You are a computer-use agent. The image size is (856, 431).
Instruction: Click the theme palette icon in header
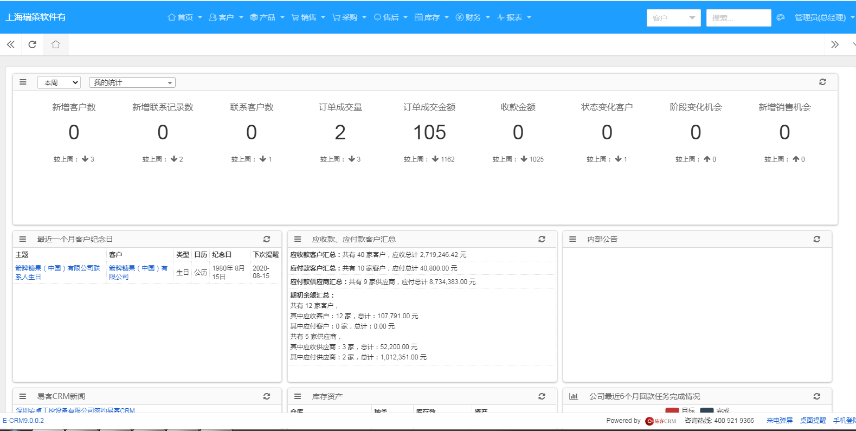[781, 17]
